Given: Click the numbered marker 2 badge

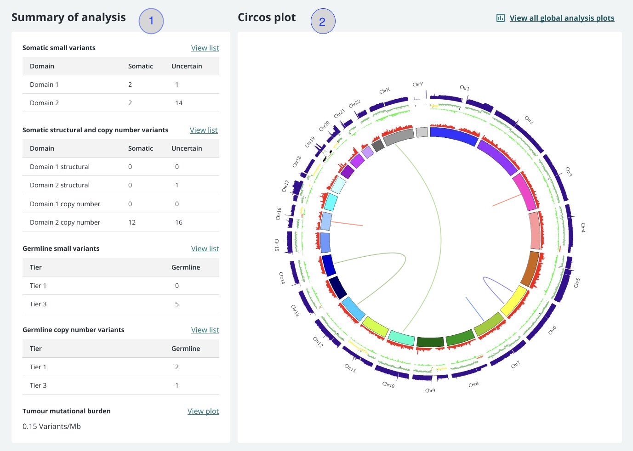Looking at the screenshot, I should 323,22.
